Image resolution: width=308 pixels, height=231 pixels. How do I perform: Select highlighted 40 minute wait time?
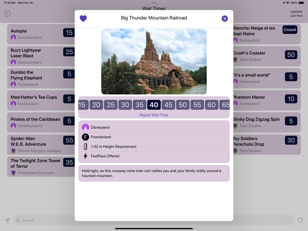154,105
